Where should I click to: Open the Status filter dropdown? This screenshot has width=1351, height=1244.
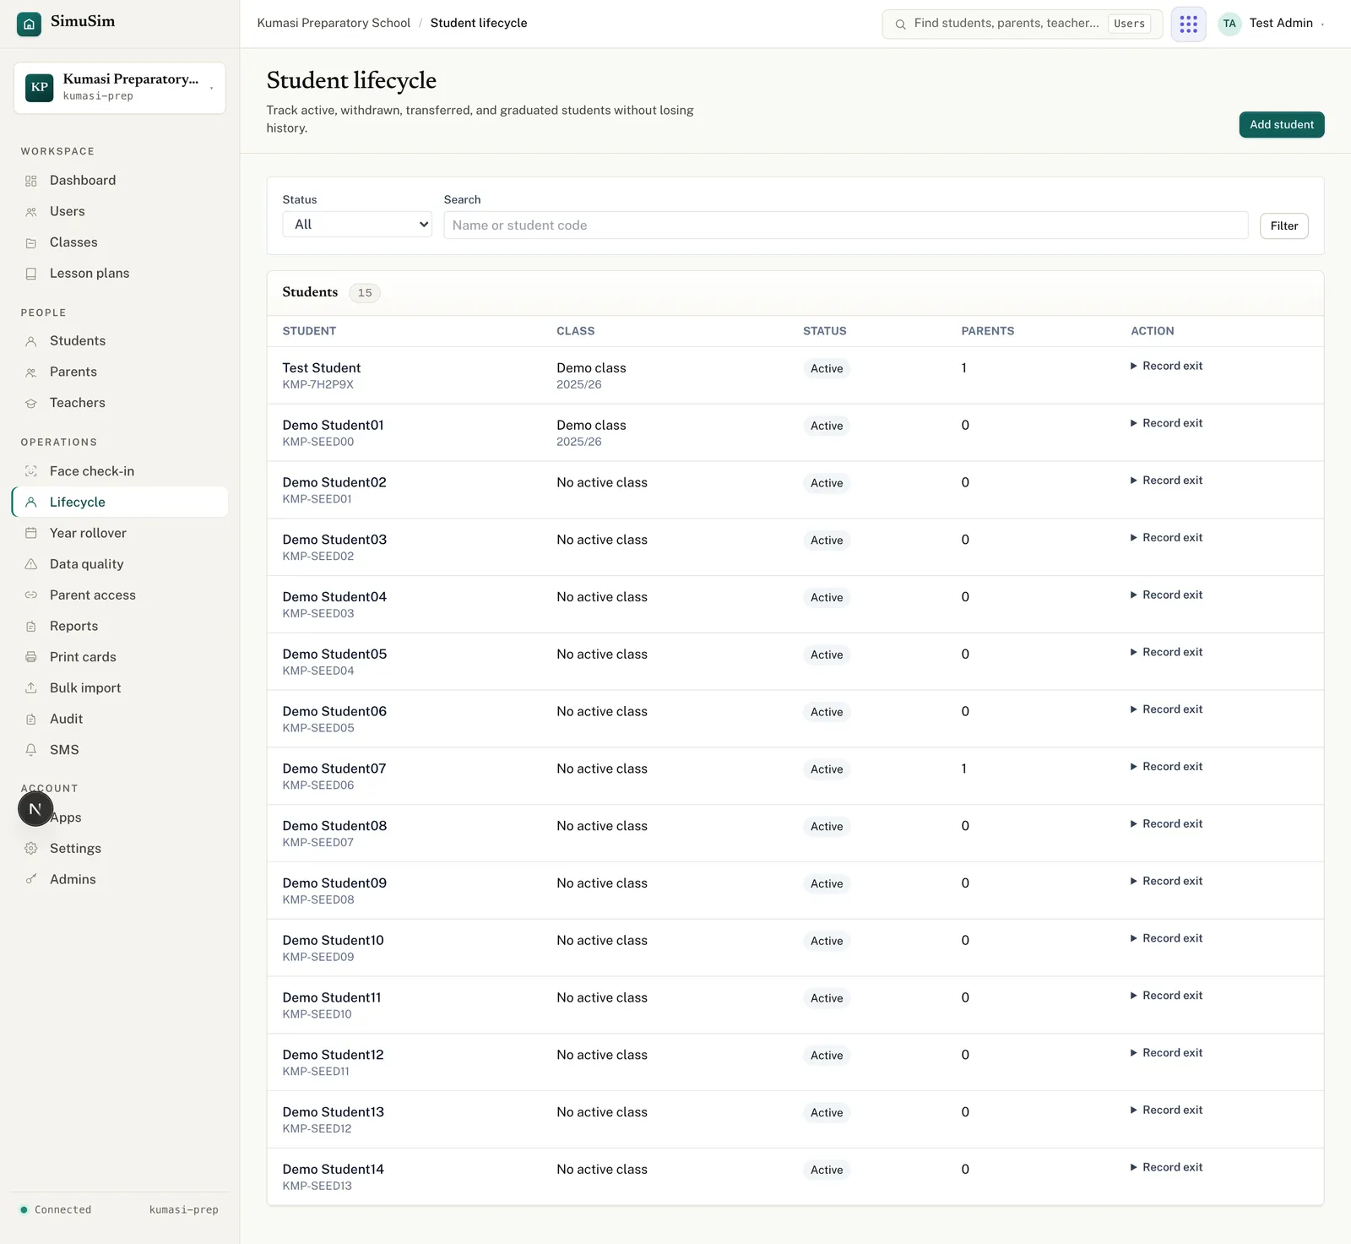click(x=357, y=225)
